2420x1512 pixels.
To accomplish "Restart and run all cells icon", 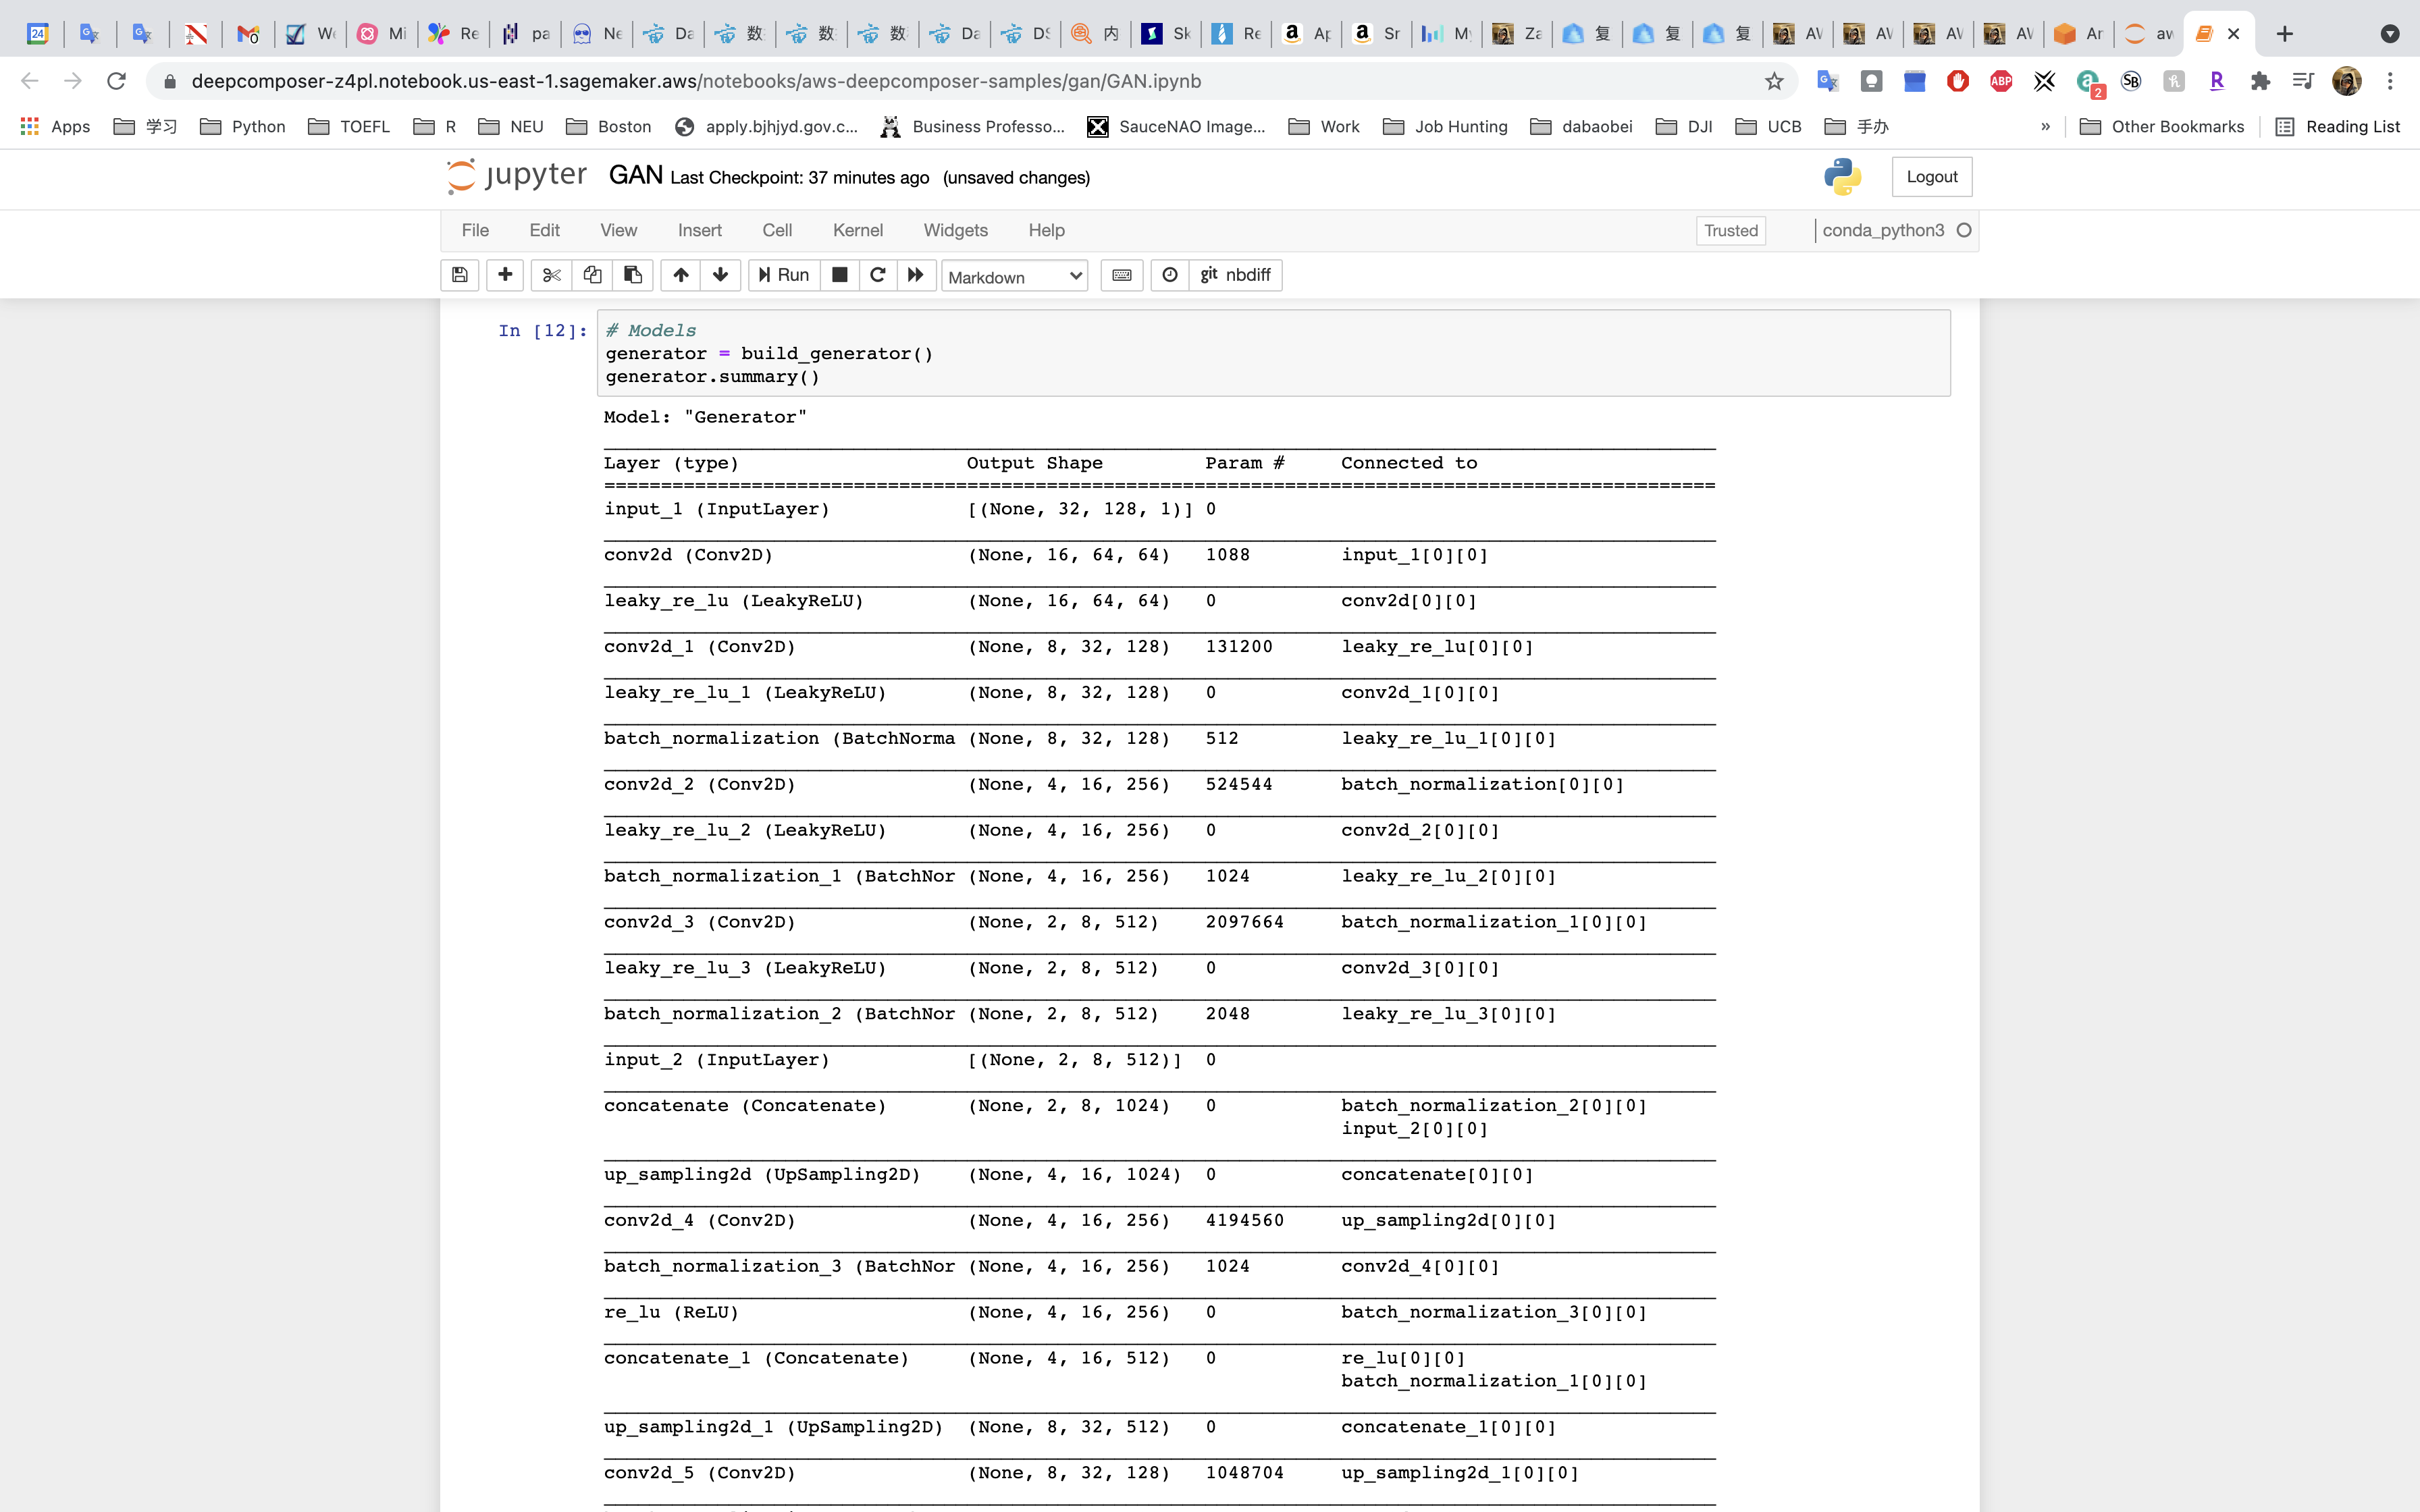I will tap(915, 275).
